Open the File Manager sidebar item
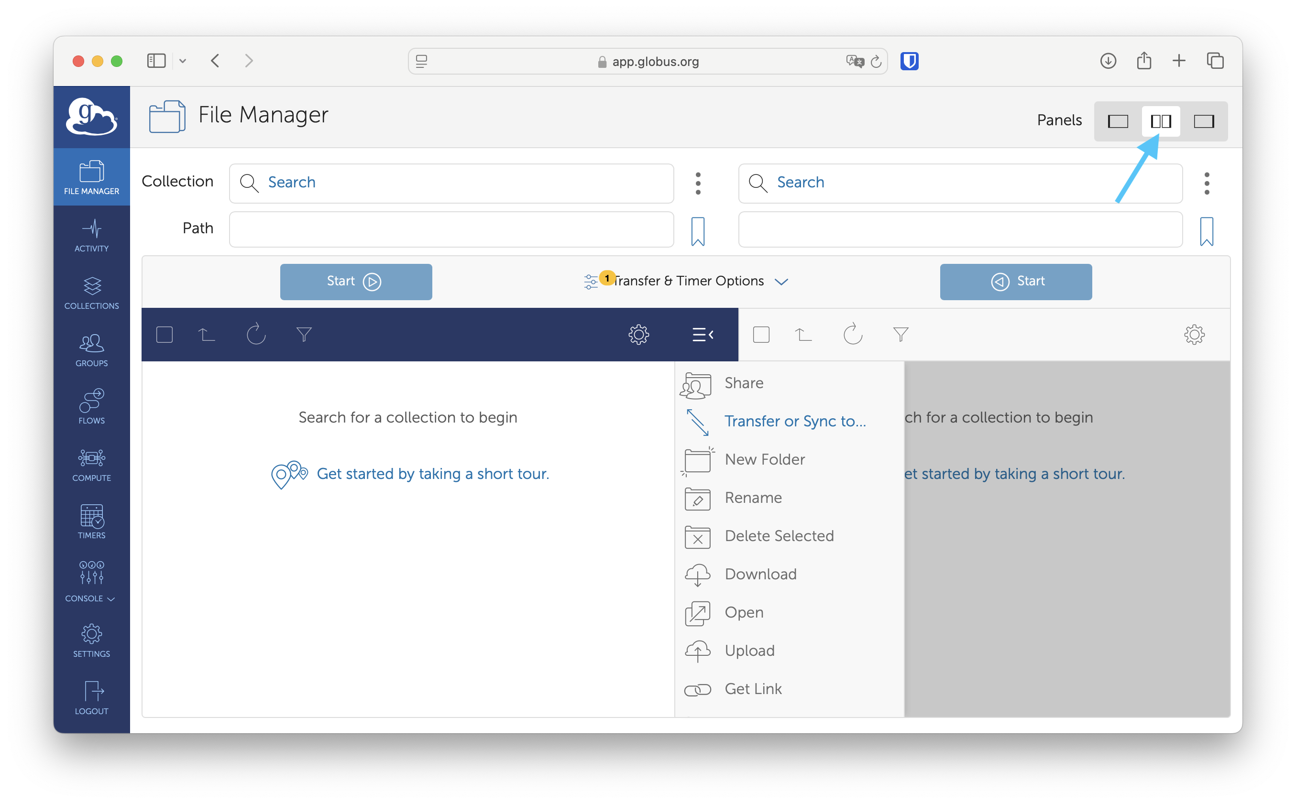 [91, 178]
